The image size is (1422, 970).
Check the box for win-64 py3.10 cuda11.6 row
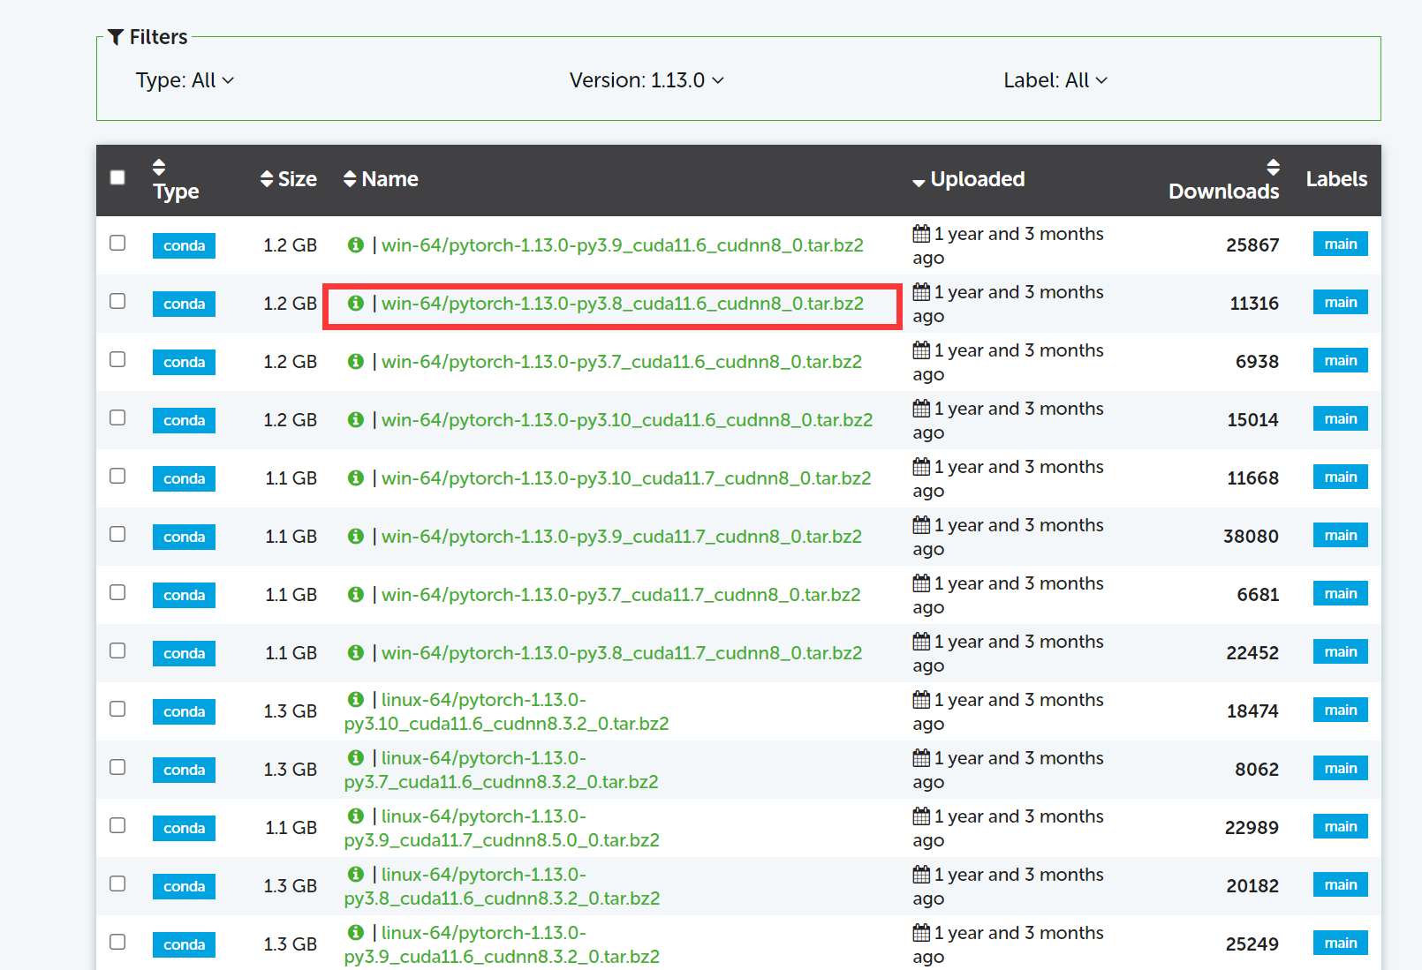point(117,417)
